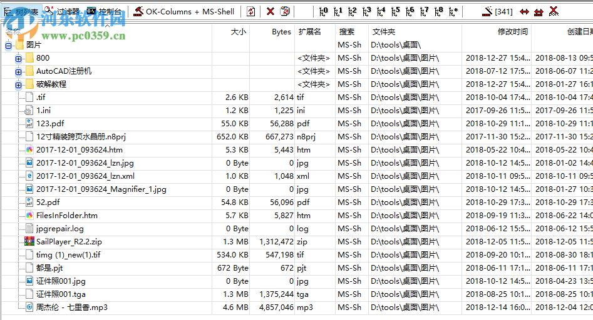Select tree level 6 icon
This screenshot has height=320, width=593.
point(410,12)
